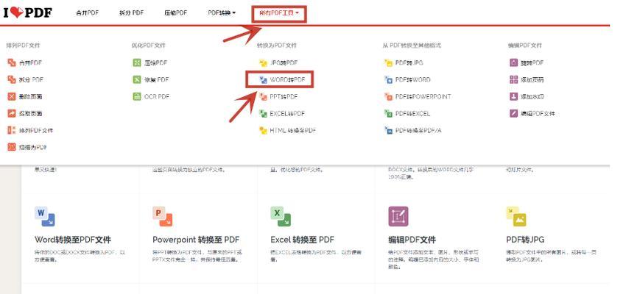
Task: Click the 排列PDF文件 menu item icon
Action: click(11, 130)
